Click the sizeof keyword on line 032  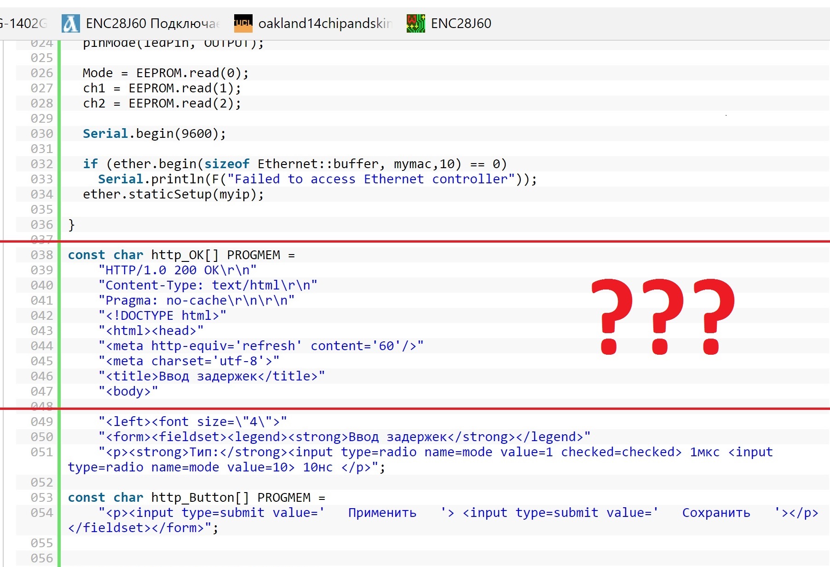tap(227, 164)
